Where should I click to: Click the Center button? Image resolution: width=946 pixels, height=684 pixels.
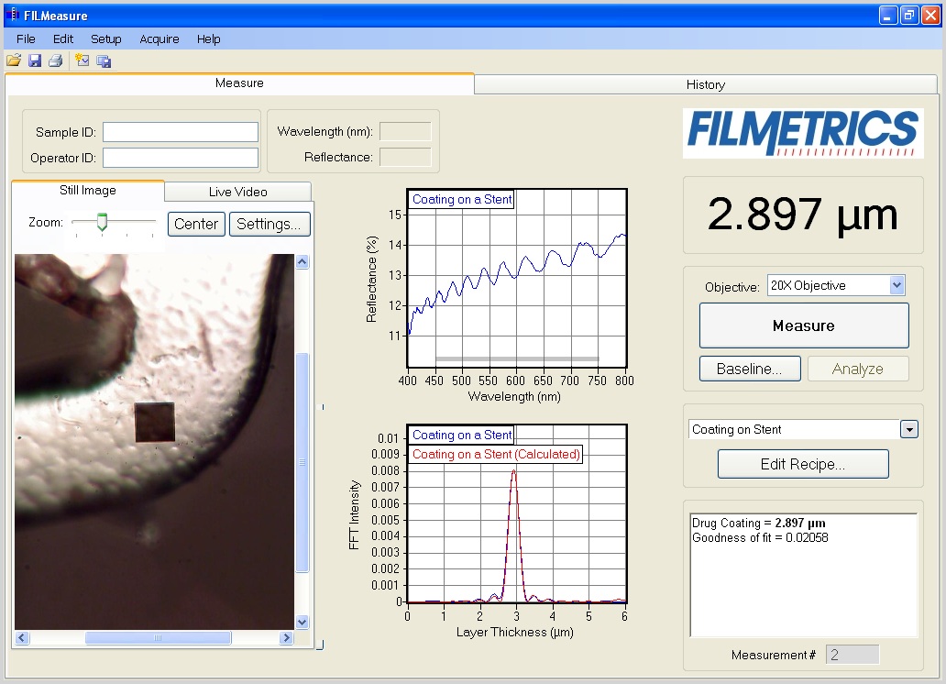(x=197, y=224)
